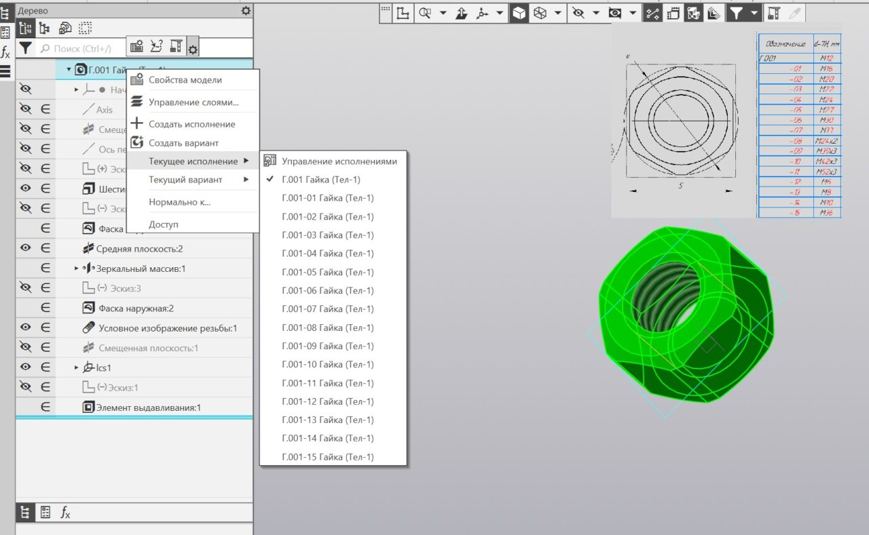Select execution Г.001-05 Гайка (Тел-1)
The image size is (869, 535).
tap(333, 272)
